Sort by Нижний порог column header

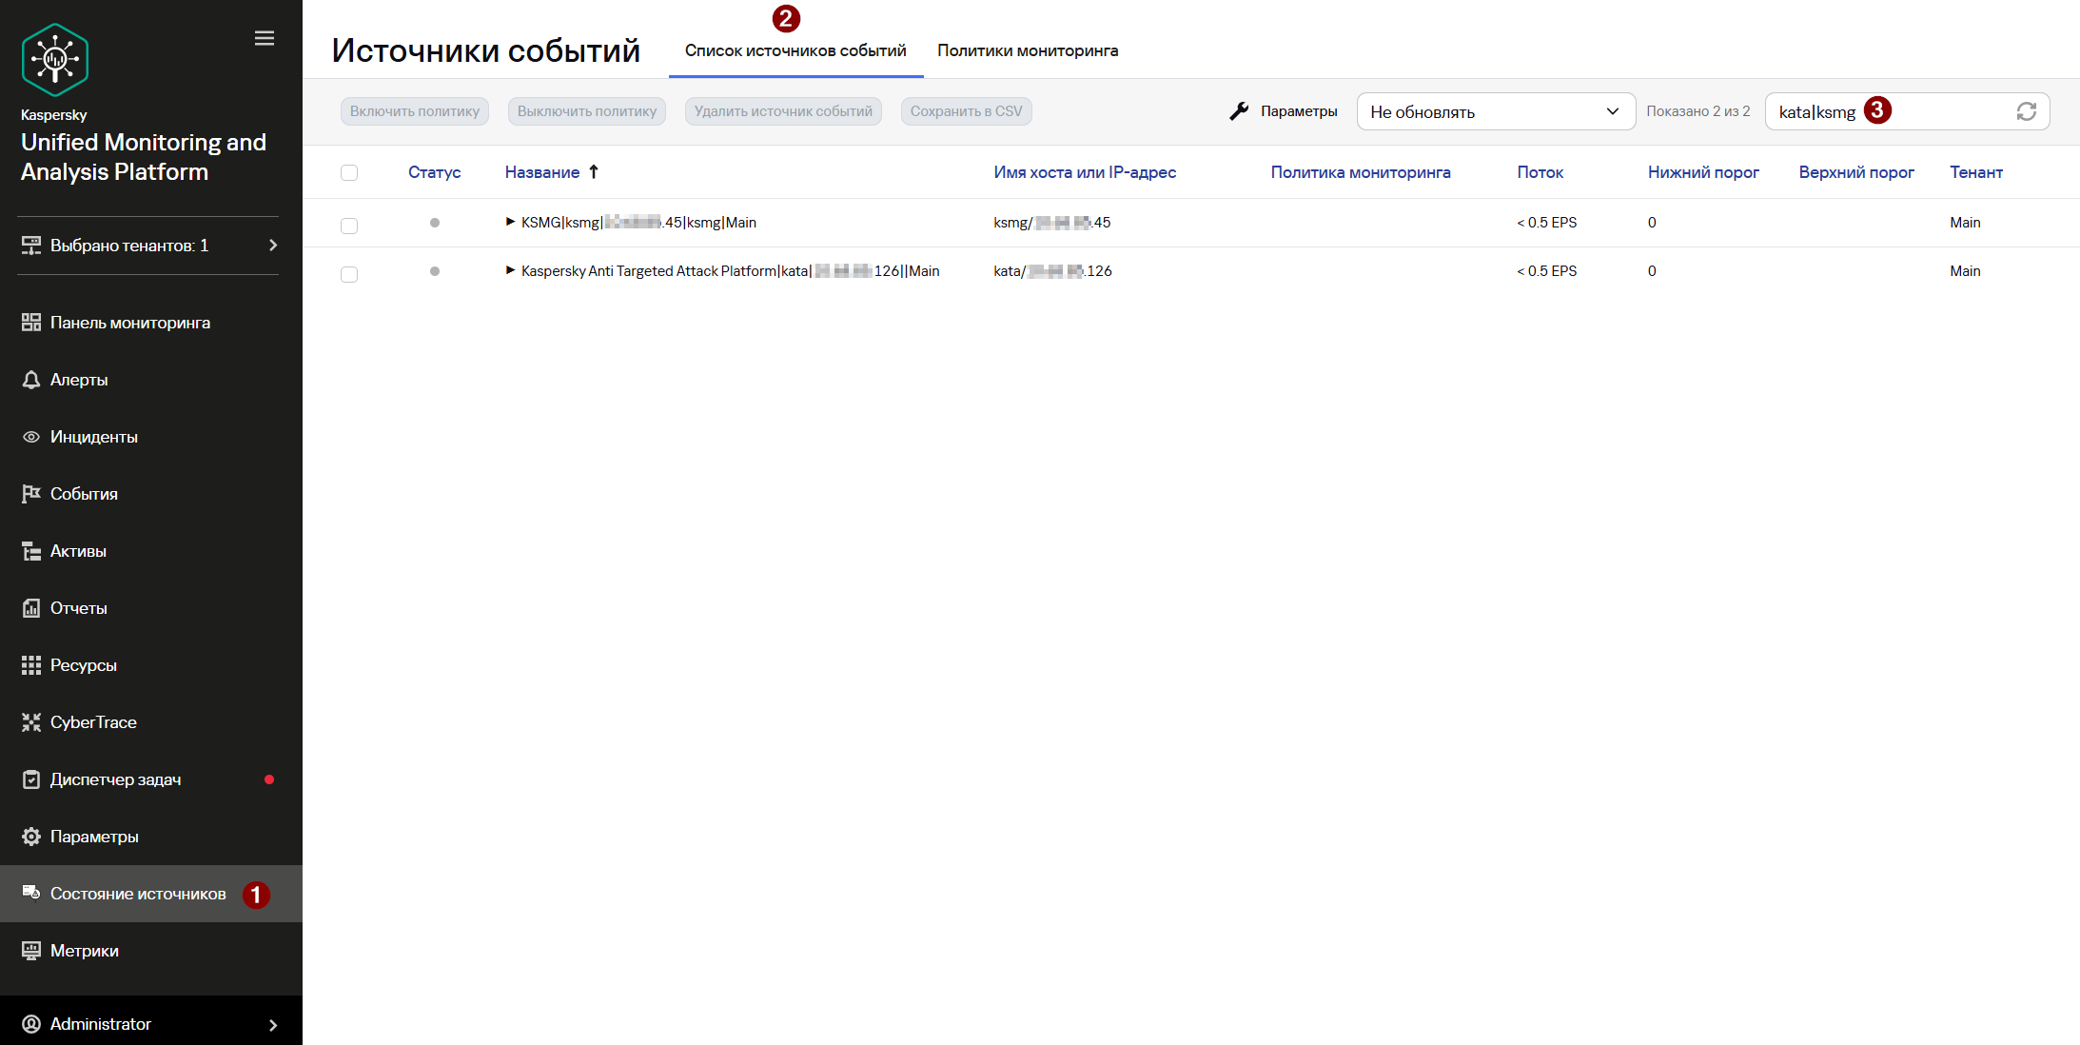point(1703,172)
